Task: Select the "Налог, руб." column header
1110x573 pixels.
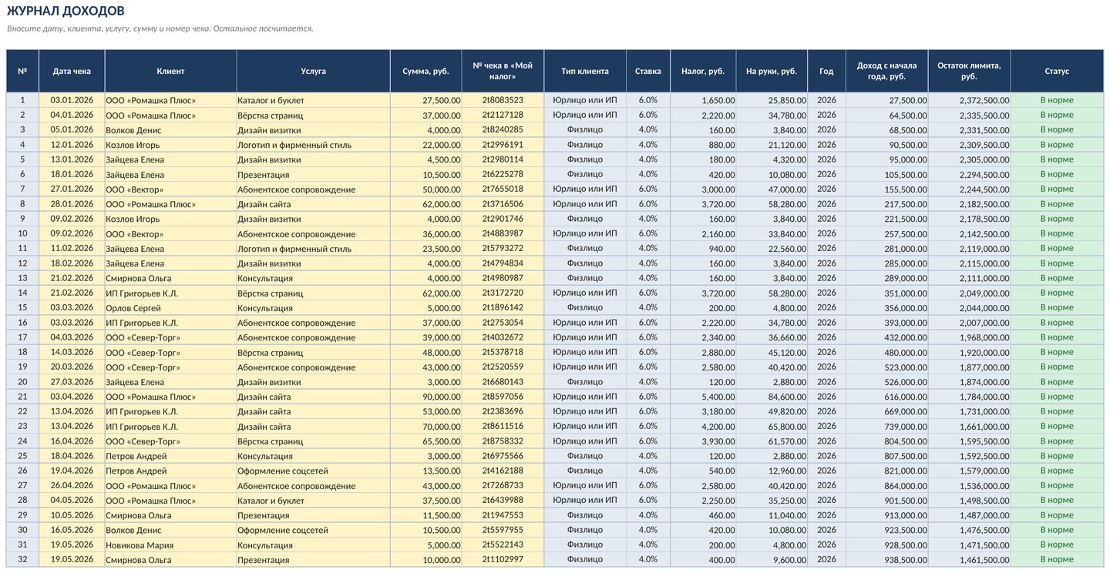Action: pos(703,71)
